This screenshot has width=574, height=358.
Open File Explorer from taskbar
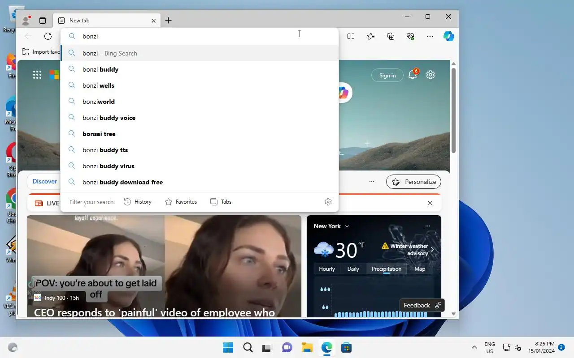(x=307, y=348)
